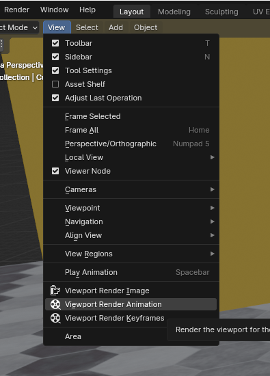Enable the Asset Shelf checkbox
Viewport: 270px width, 376px height.
(x=55, y=84)
